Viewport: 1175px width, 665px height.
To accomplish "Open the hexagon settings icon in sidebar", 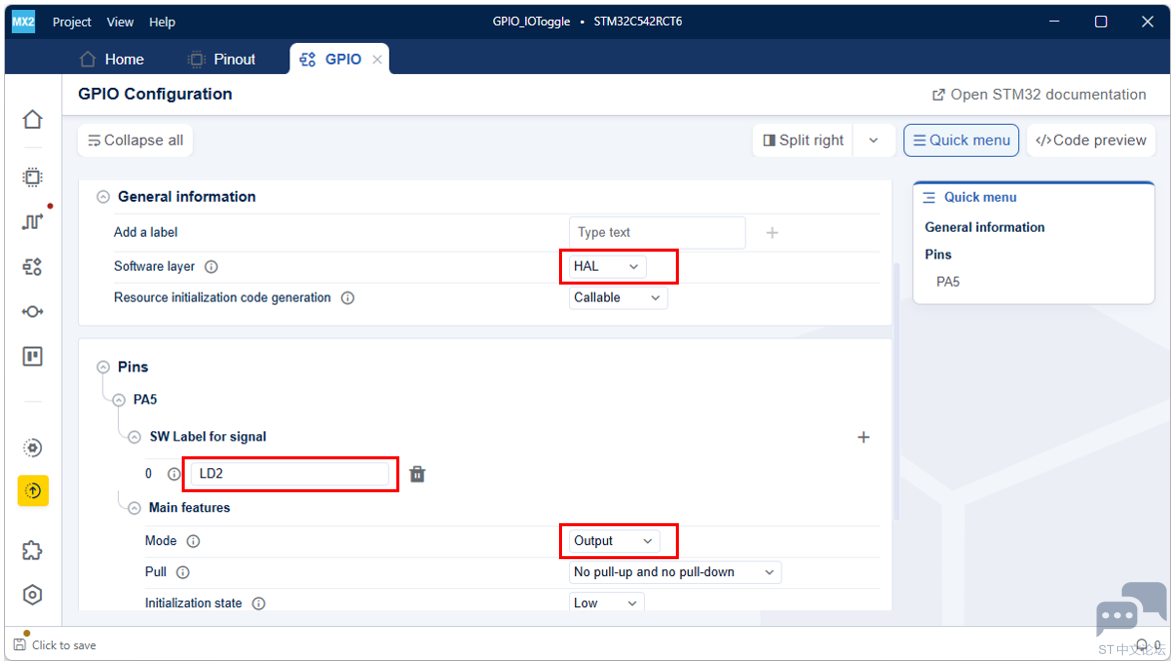I will click(x=32, y=595).
